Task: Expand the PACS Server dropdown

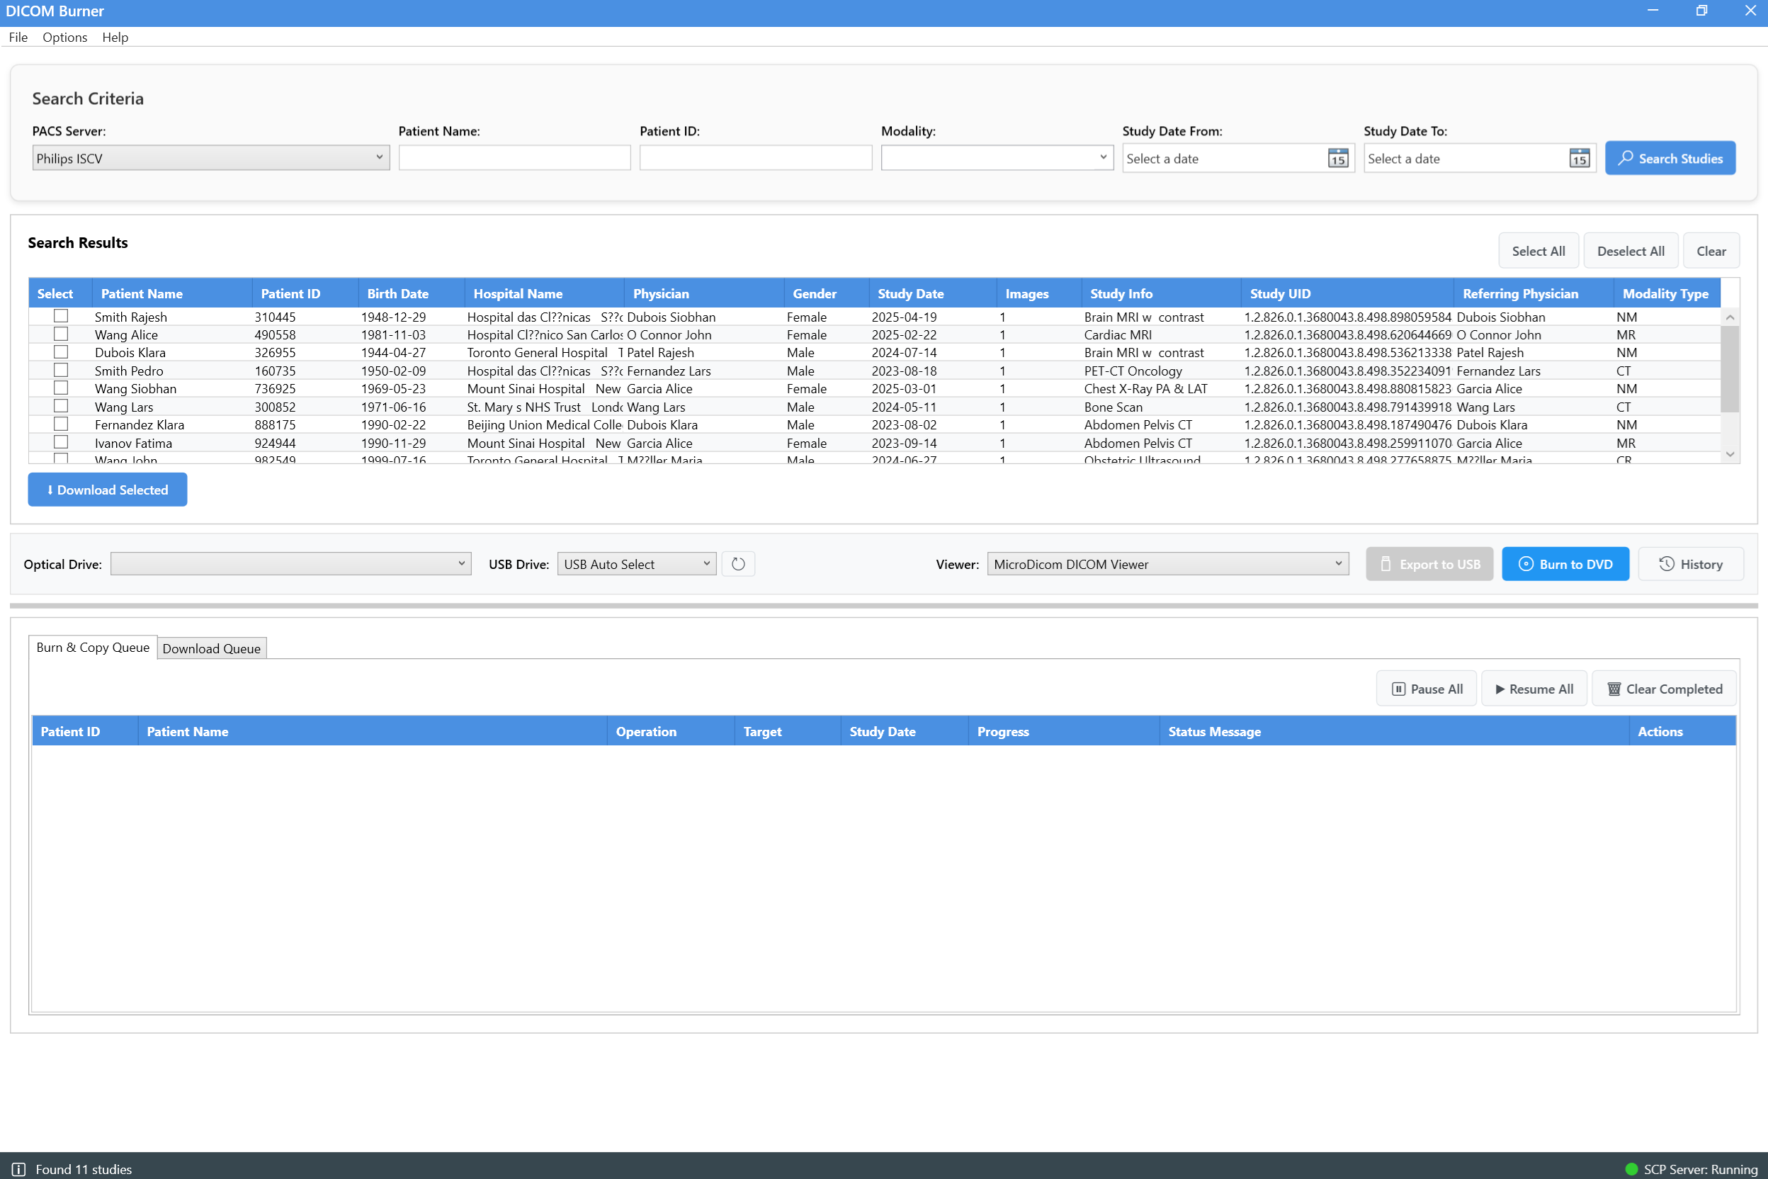Action: click(210, 158)
